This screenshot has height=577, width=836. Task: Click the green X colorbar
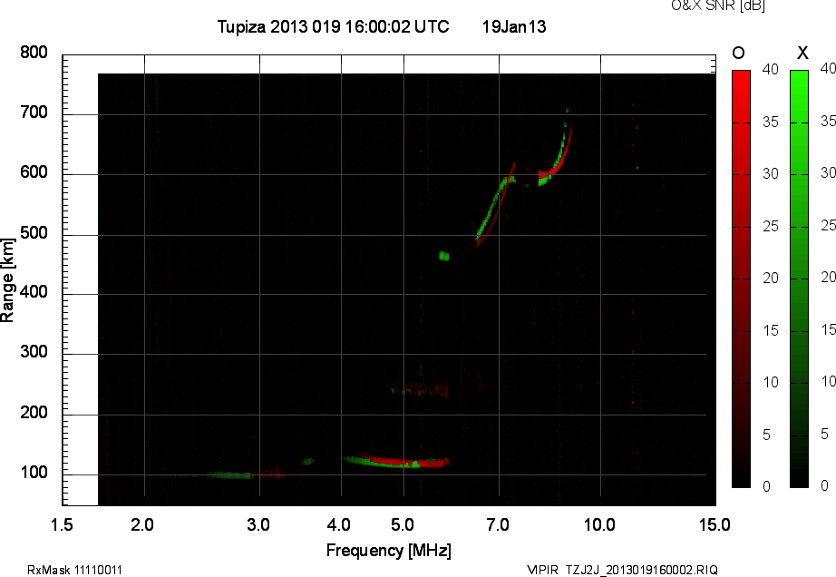click(x=799, y=279)
